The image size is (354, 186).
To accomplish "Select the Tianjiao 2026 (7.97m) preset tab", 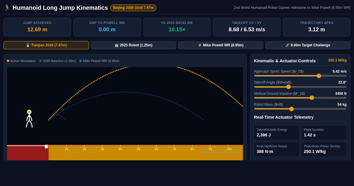I will [x=46, y=45].
